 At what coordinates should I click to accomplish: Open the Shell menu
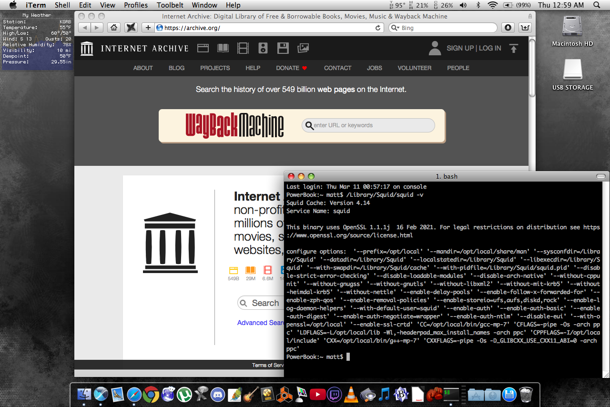[x=62, y=5]
